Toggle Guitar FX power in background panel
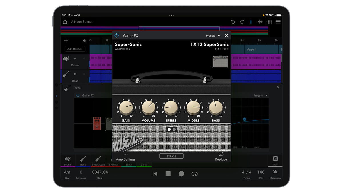Screen dimensions: 343x193 click(78, 95)
